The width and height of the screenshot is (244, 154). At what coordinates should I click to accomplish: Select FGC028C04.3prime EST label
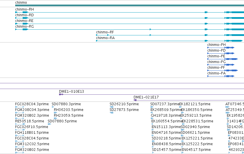[x=32, y=104]
